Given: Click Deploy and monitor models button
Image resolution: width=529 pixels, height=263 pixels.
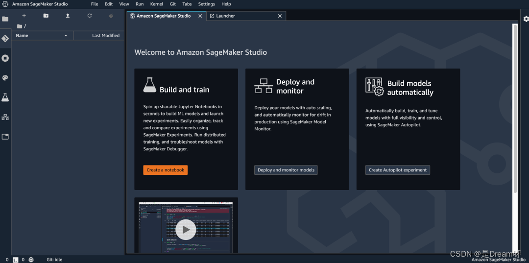Looking at the screenshot, I should [x=286, y=170].
